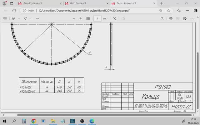Click table value 232
The height and width of the screenshot is (125, 200).
69,91
